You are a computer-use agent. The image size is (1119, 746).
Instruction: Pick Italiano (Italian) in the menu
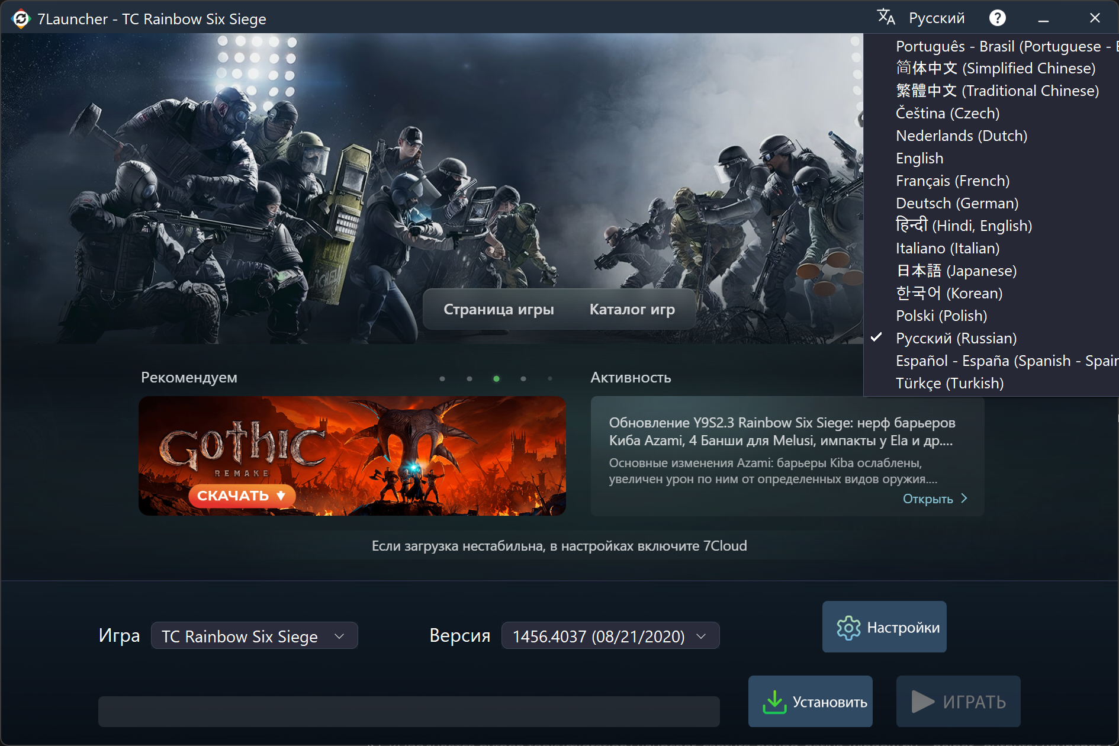992,249
